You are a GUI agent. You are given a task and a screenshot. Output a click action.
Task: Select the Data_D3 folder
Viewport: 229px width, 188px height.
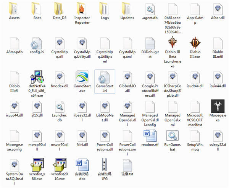[60, 9]
